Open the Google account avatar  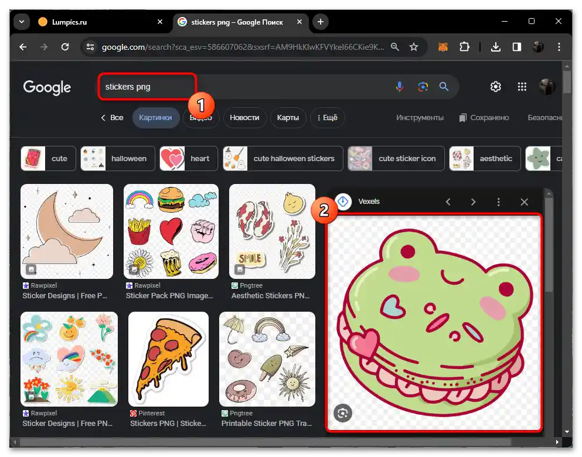click(547, 87)
